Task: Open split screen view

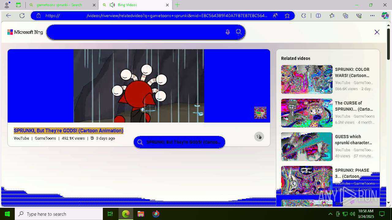Action: tap(318, 16)
